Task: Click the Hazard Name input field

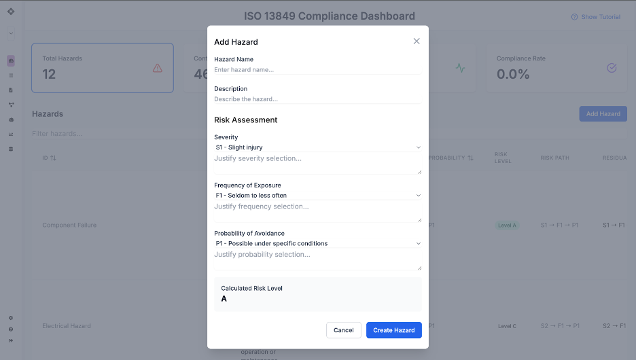Action: (317, 70)
